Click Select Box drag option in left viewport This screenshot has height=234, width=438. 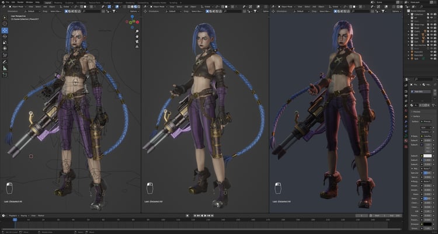coord(56,11)
